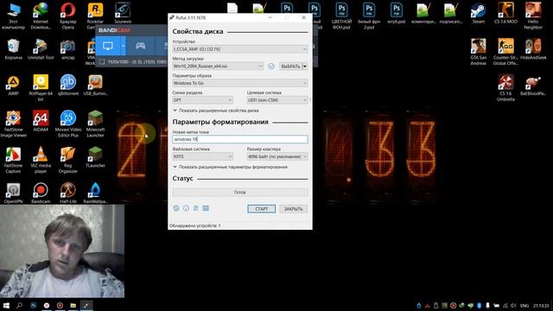Open AIMP desktop icon
The image size is (553, 311).
pos(13,85)
